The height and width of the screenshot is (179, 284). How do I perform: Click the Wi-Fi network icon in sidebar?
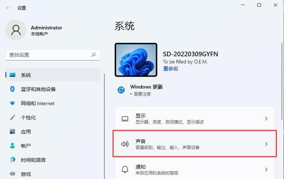[12, 103]
